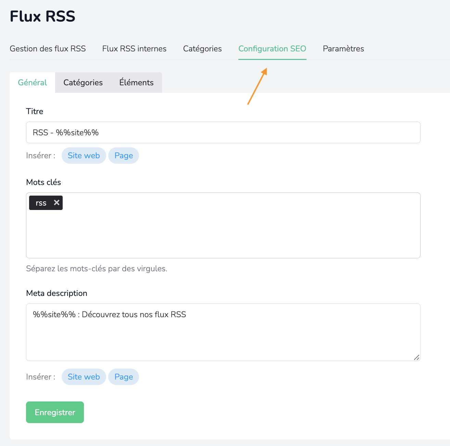Image resolution: width=450 pixels, height=446 pixels.
Task: Insert Site web variable under Meta description
Action: [x=84, y=377]
